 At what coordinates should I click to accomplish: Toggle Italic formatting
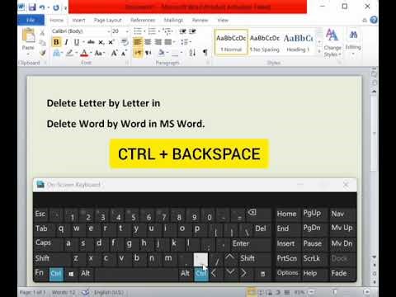click(66, 42)
